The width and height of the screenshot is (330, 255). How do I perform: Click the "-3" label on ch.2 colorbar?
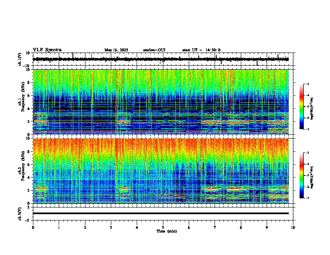(x=307, y=153)
